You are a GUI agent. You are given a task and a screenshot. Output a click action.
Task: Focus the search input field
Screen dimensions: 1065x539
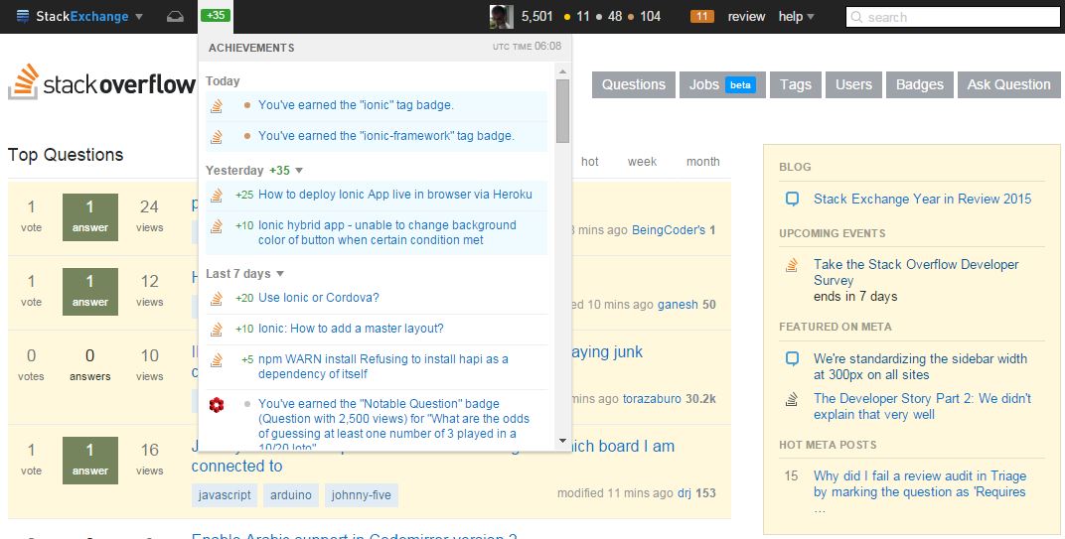(x=953, y=17)
